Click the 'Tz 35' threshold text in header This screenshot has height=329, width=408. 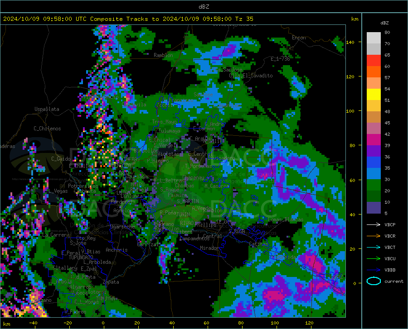click(x=244, y=19)
